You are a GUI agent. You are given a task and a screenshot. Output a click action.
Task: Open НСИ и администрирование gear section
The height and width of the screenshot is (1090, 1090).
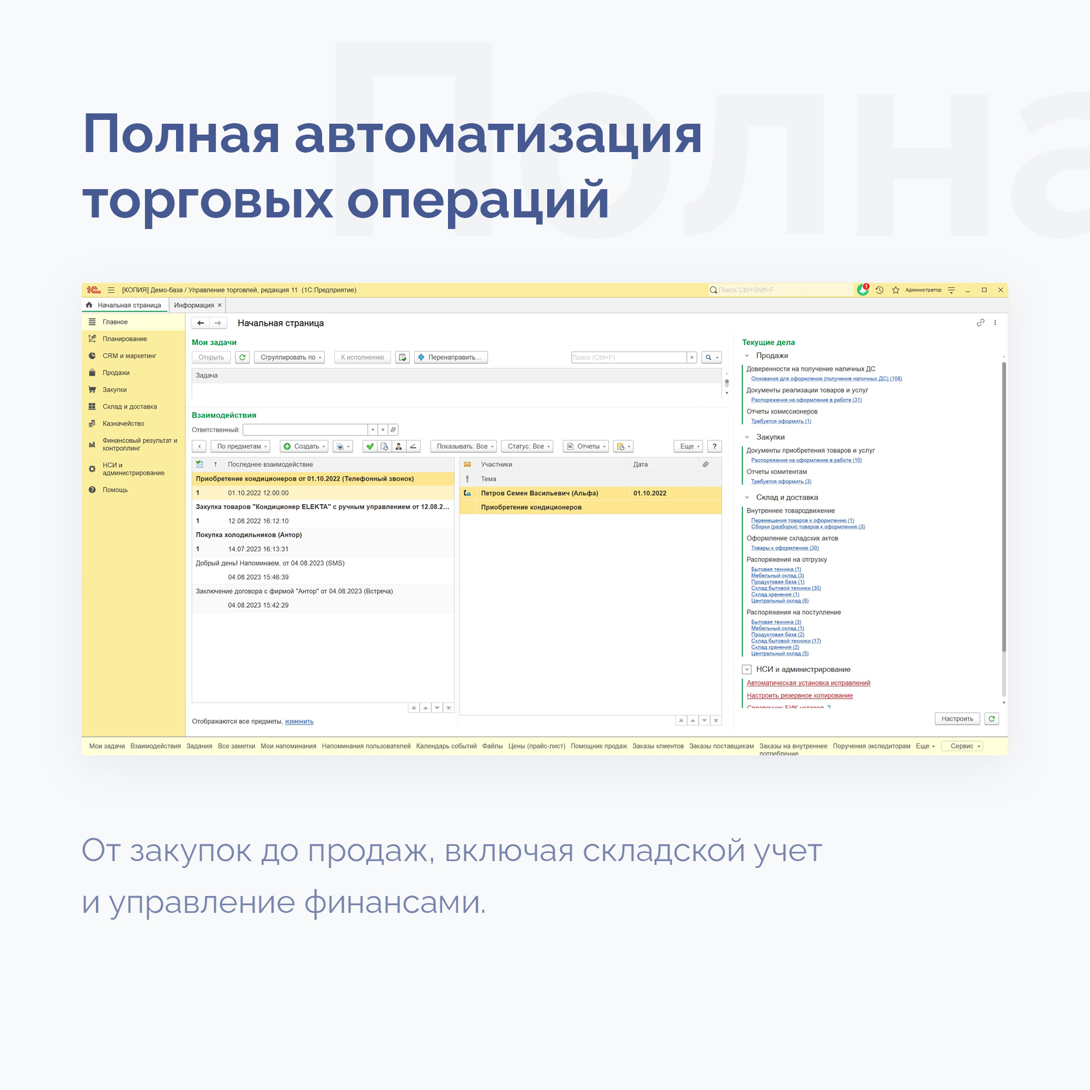[x=134, y=469]
